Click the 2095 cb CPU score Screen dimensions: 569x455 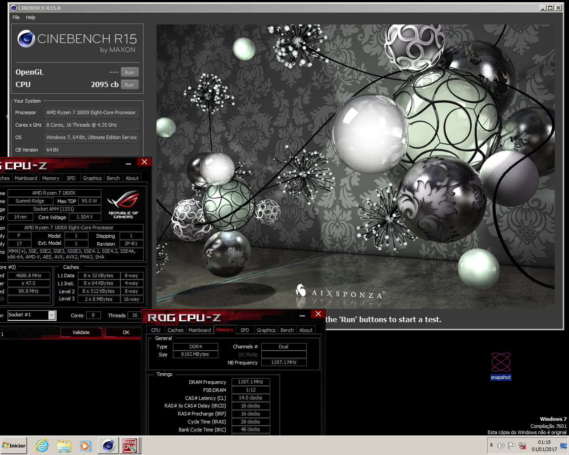coord(104,84)
